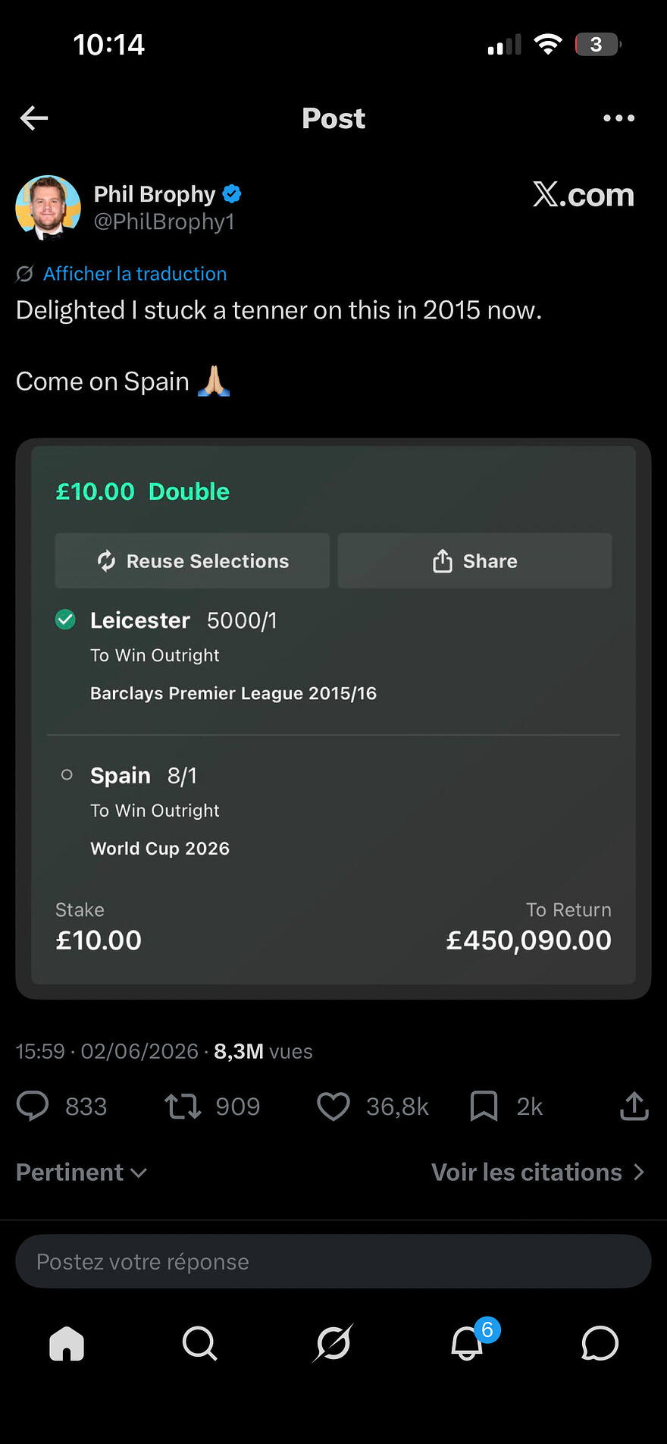Viewport: 667px width, 1444px height.
Task: Open notifications bell with 6 badge
Action: click(x=468, y=1343)
